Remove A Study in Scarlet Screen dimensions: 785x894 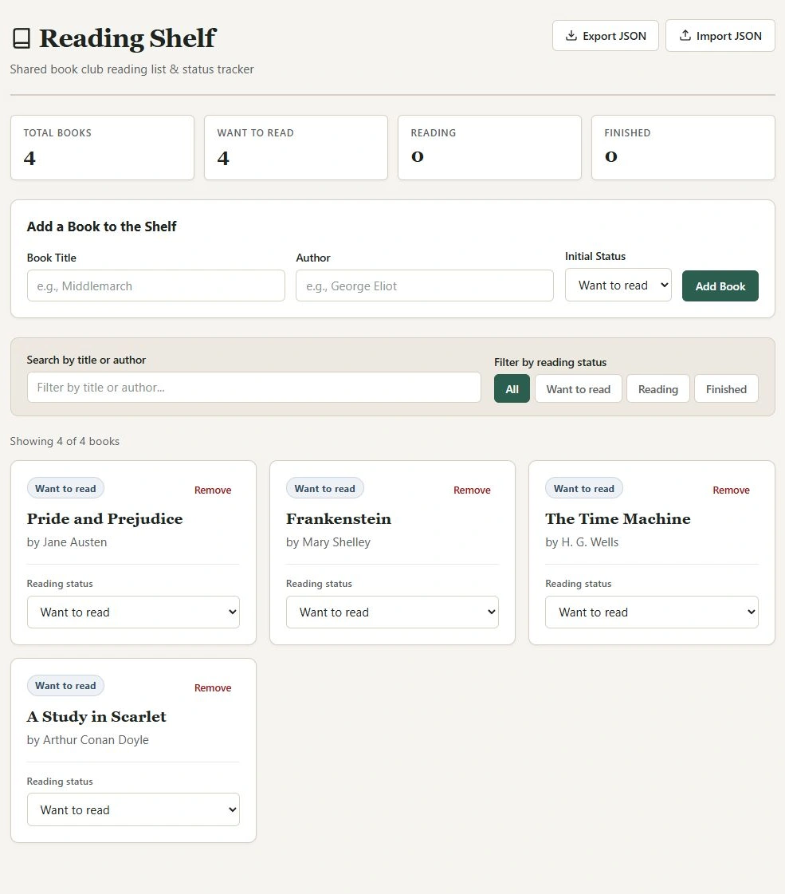[x=213, y=687]
